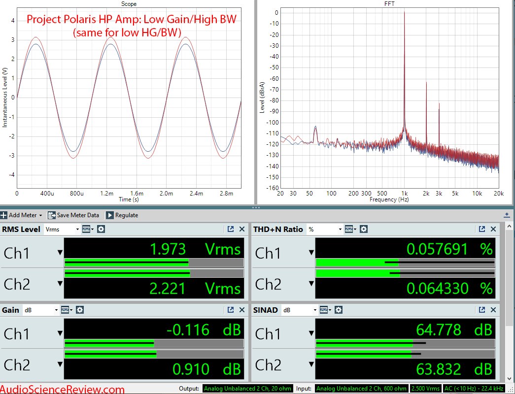Open Gain meter settings gear

80,310
